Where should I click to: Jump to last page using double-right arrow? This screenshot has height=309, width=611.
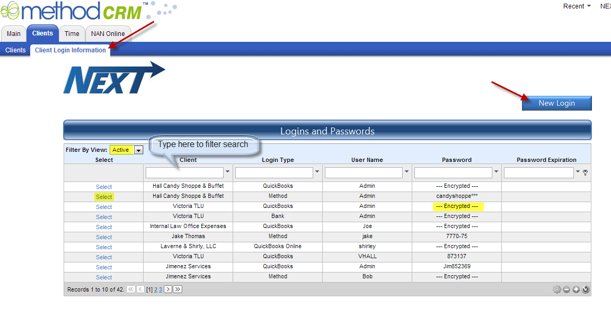[x=178, y=289]
